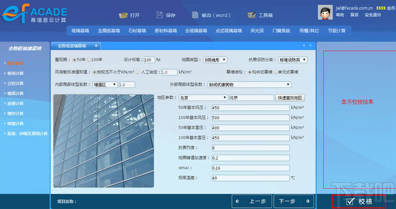The height and width of the screenshot is (209, 396).
Task: Close the 全隐框玻璃幕墙 tab
Action: 96,46
